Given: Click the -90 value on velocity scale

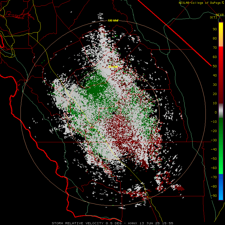Looking at the screenshot, I should 214,195.
